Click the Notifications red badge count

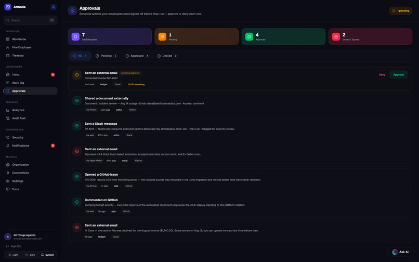click(53, 146)
